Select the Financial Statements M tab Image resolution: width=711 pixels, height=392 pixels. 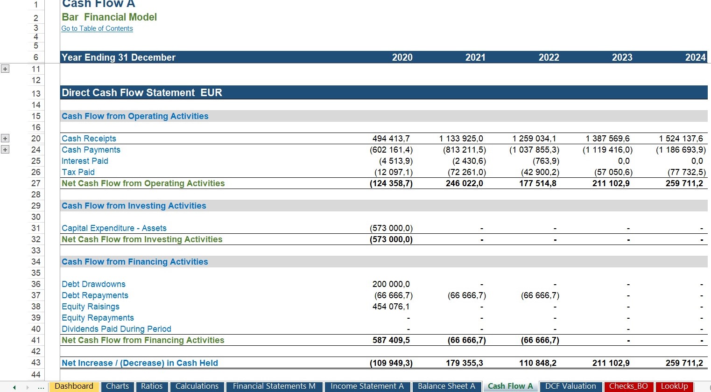pyautogui.click(x=274, y=386)
